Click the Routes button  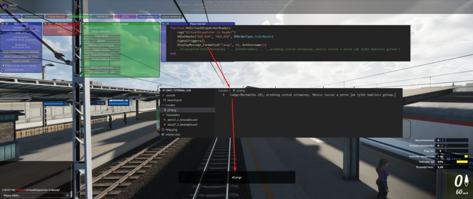click(101, 40)
